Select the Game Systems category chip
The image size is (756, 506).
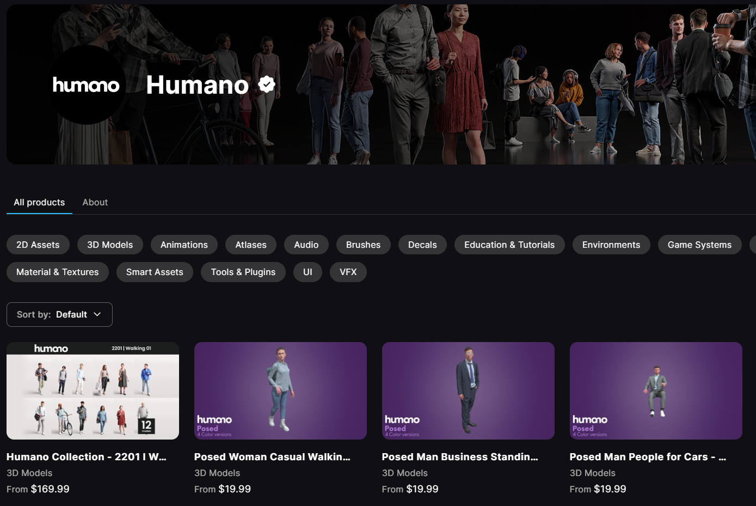pyautogui.click(x=699, y=245)
